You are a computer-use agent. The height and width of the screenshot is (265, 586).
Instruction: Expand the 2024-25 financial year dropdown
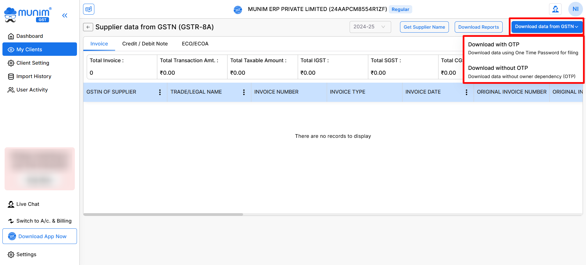[x=370, y=27]
